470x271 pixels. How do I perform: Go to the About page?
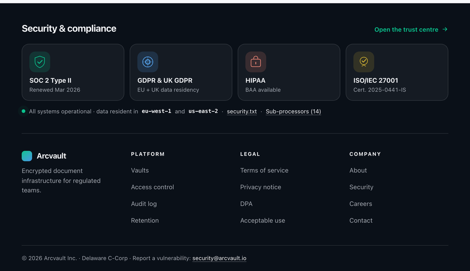[358, 170]
